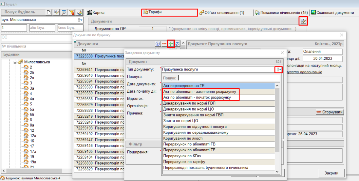Click the green plus add document icon

click(x=171, y=44)
